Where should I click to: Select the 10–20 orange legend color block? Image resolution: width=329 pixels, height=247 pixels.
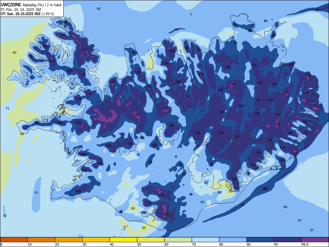pyautogui.click(x=41, y=240)
